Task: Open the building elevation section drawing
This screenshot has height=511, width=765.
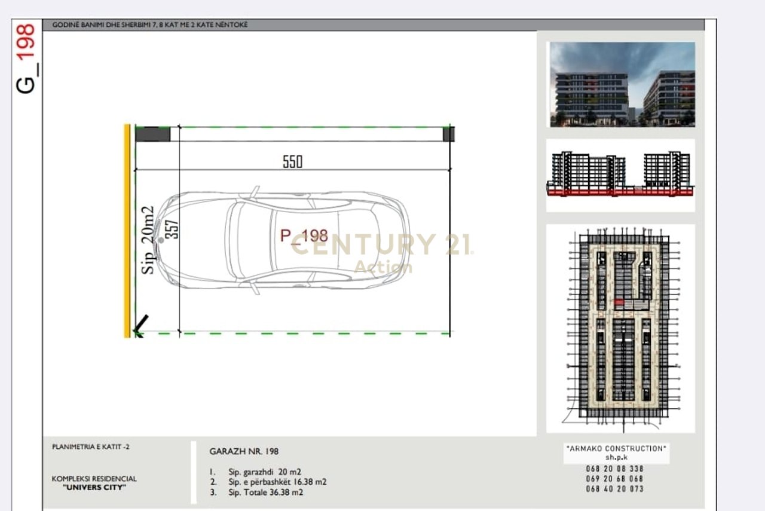Action: click(620, 175)
